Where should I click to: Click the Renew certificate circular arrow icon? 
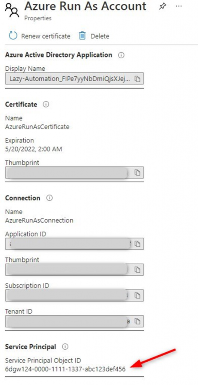(13, 36)
